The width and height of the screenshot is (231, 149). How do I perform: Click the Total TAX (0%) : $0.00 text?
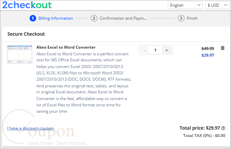pos(204,136)
